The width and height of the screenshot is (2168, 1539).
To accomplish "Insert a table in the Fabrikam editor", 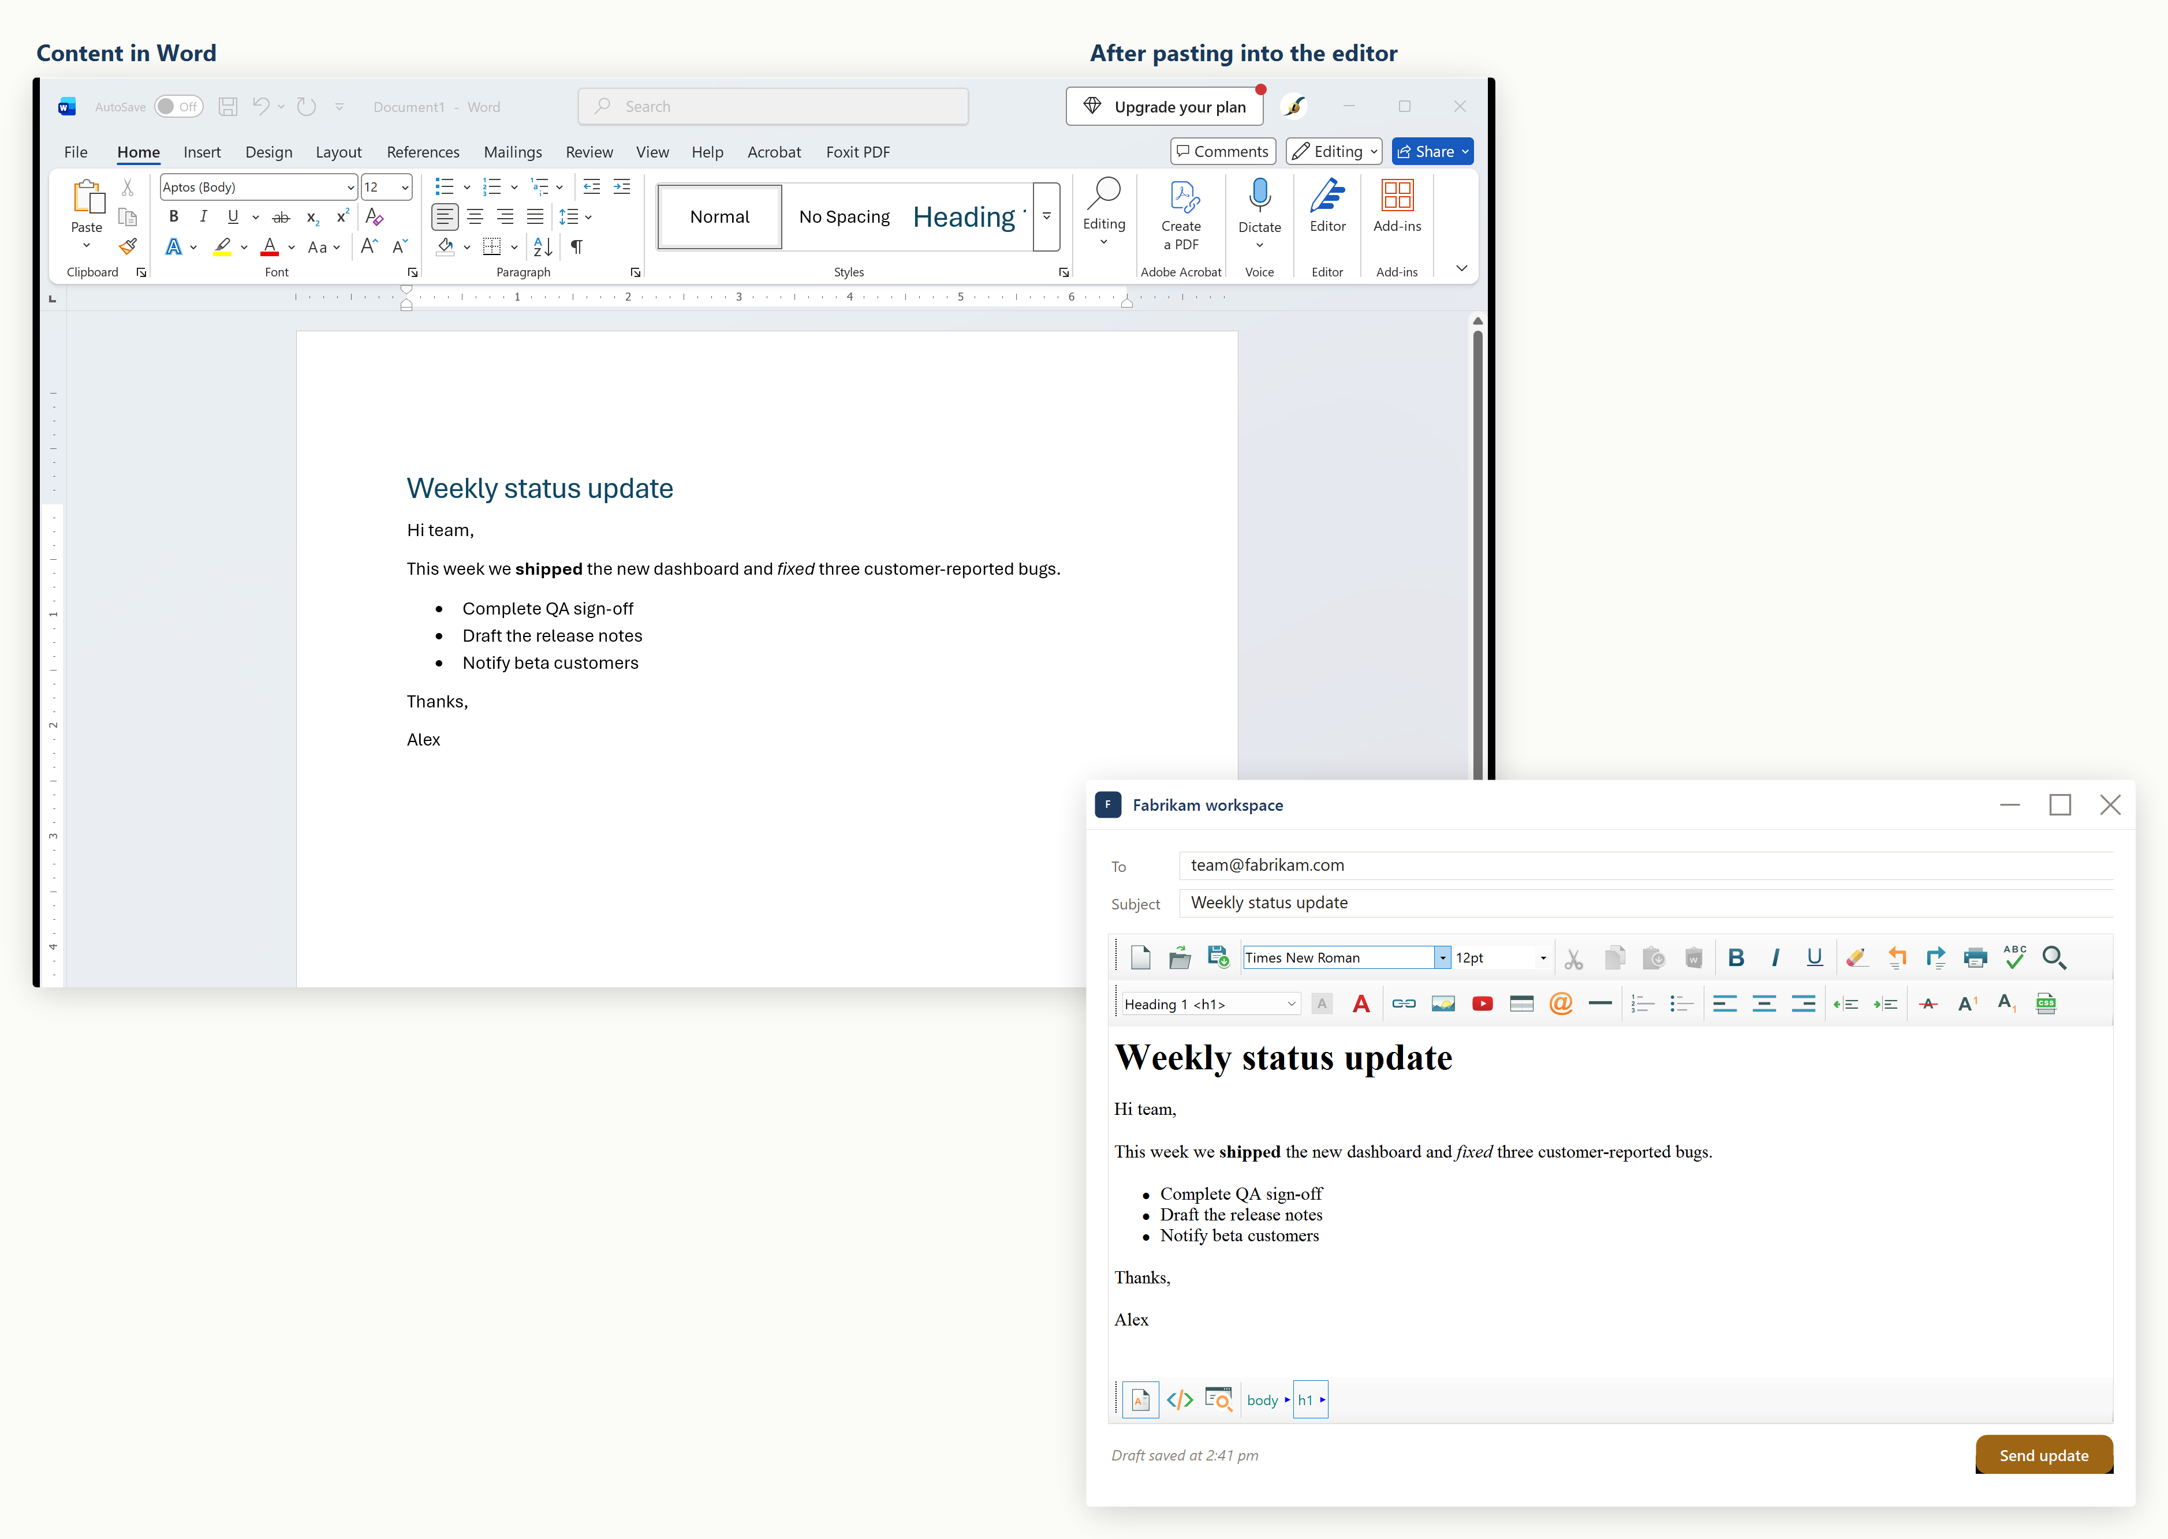I will click(x=1521, y=1003).
